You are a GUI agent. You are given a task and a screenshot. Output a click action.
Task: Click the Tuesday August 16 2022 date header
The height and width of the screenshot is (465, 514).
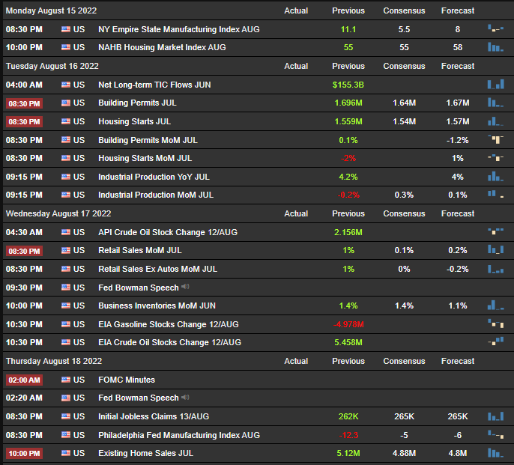click(x=52, y=66)
